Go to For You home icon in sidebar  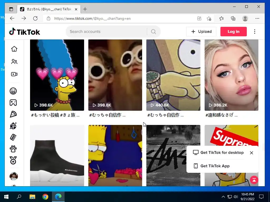tap(14, 49)
